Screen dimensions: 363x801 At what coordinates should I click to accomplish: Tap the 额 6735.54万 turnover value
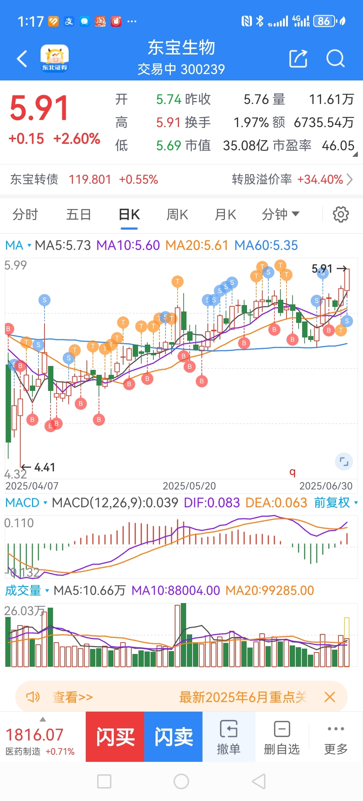click(x=324, y=122)
